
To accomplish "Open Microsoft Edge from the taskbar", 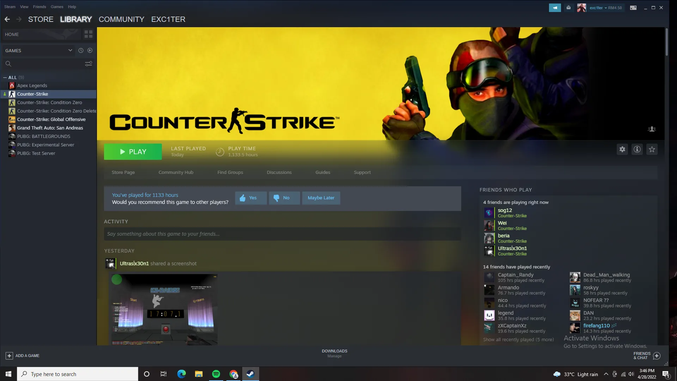I will point(182,374).
